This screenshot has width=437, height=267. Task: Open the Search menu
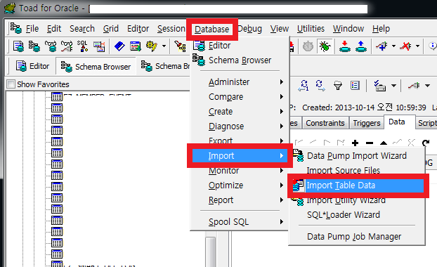tap(82, 29)
